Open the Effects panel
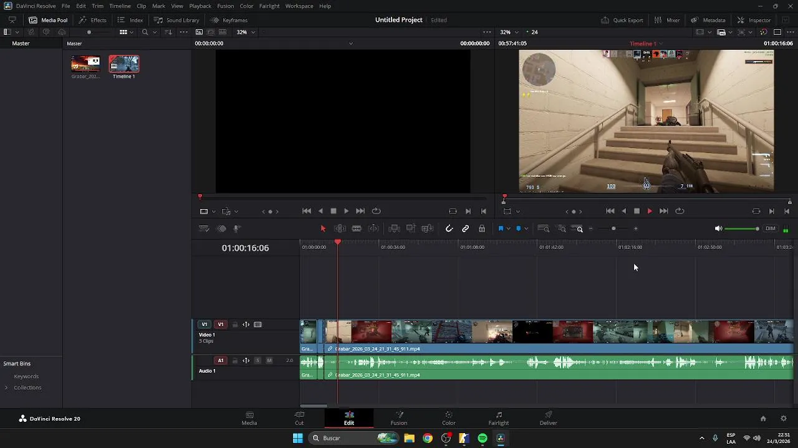This screenshot has height=448, width=798. (92, 20)
